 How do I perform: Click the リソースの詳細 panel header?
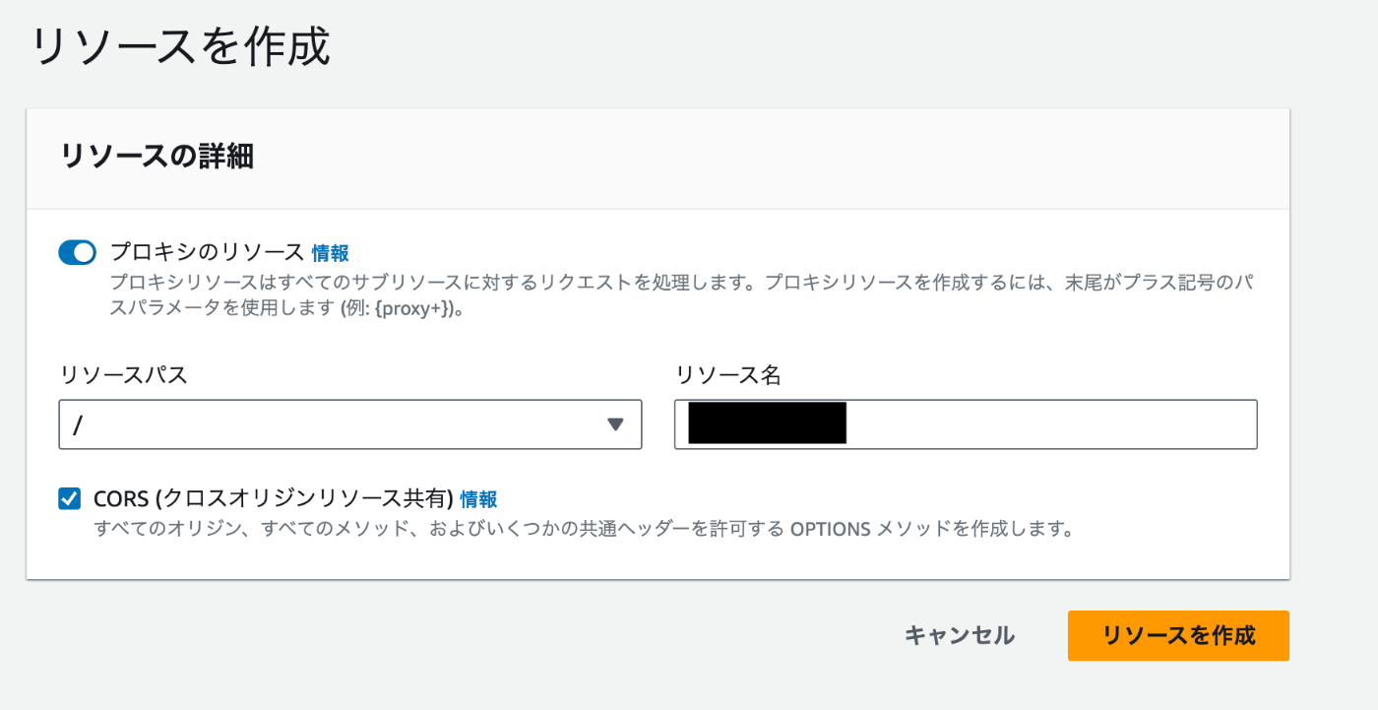[157, 157]
